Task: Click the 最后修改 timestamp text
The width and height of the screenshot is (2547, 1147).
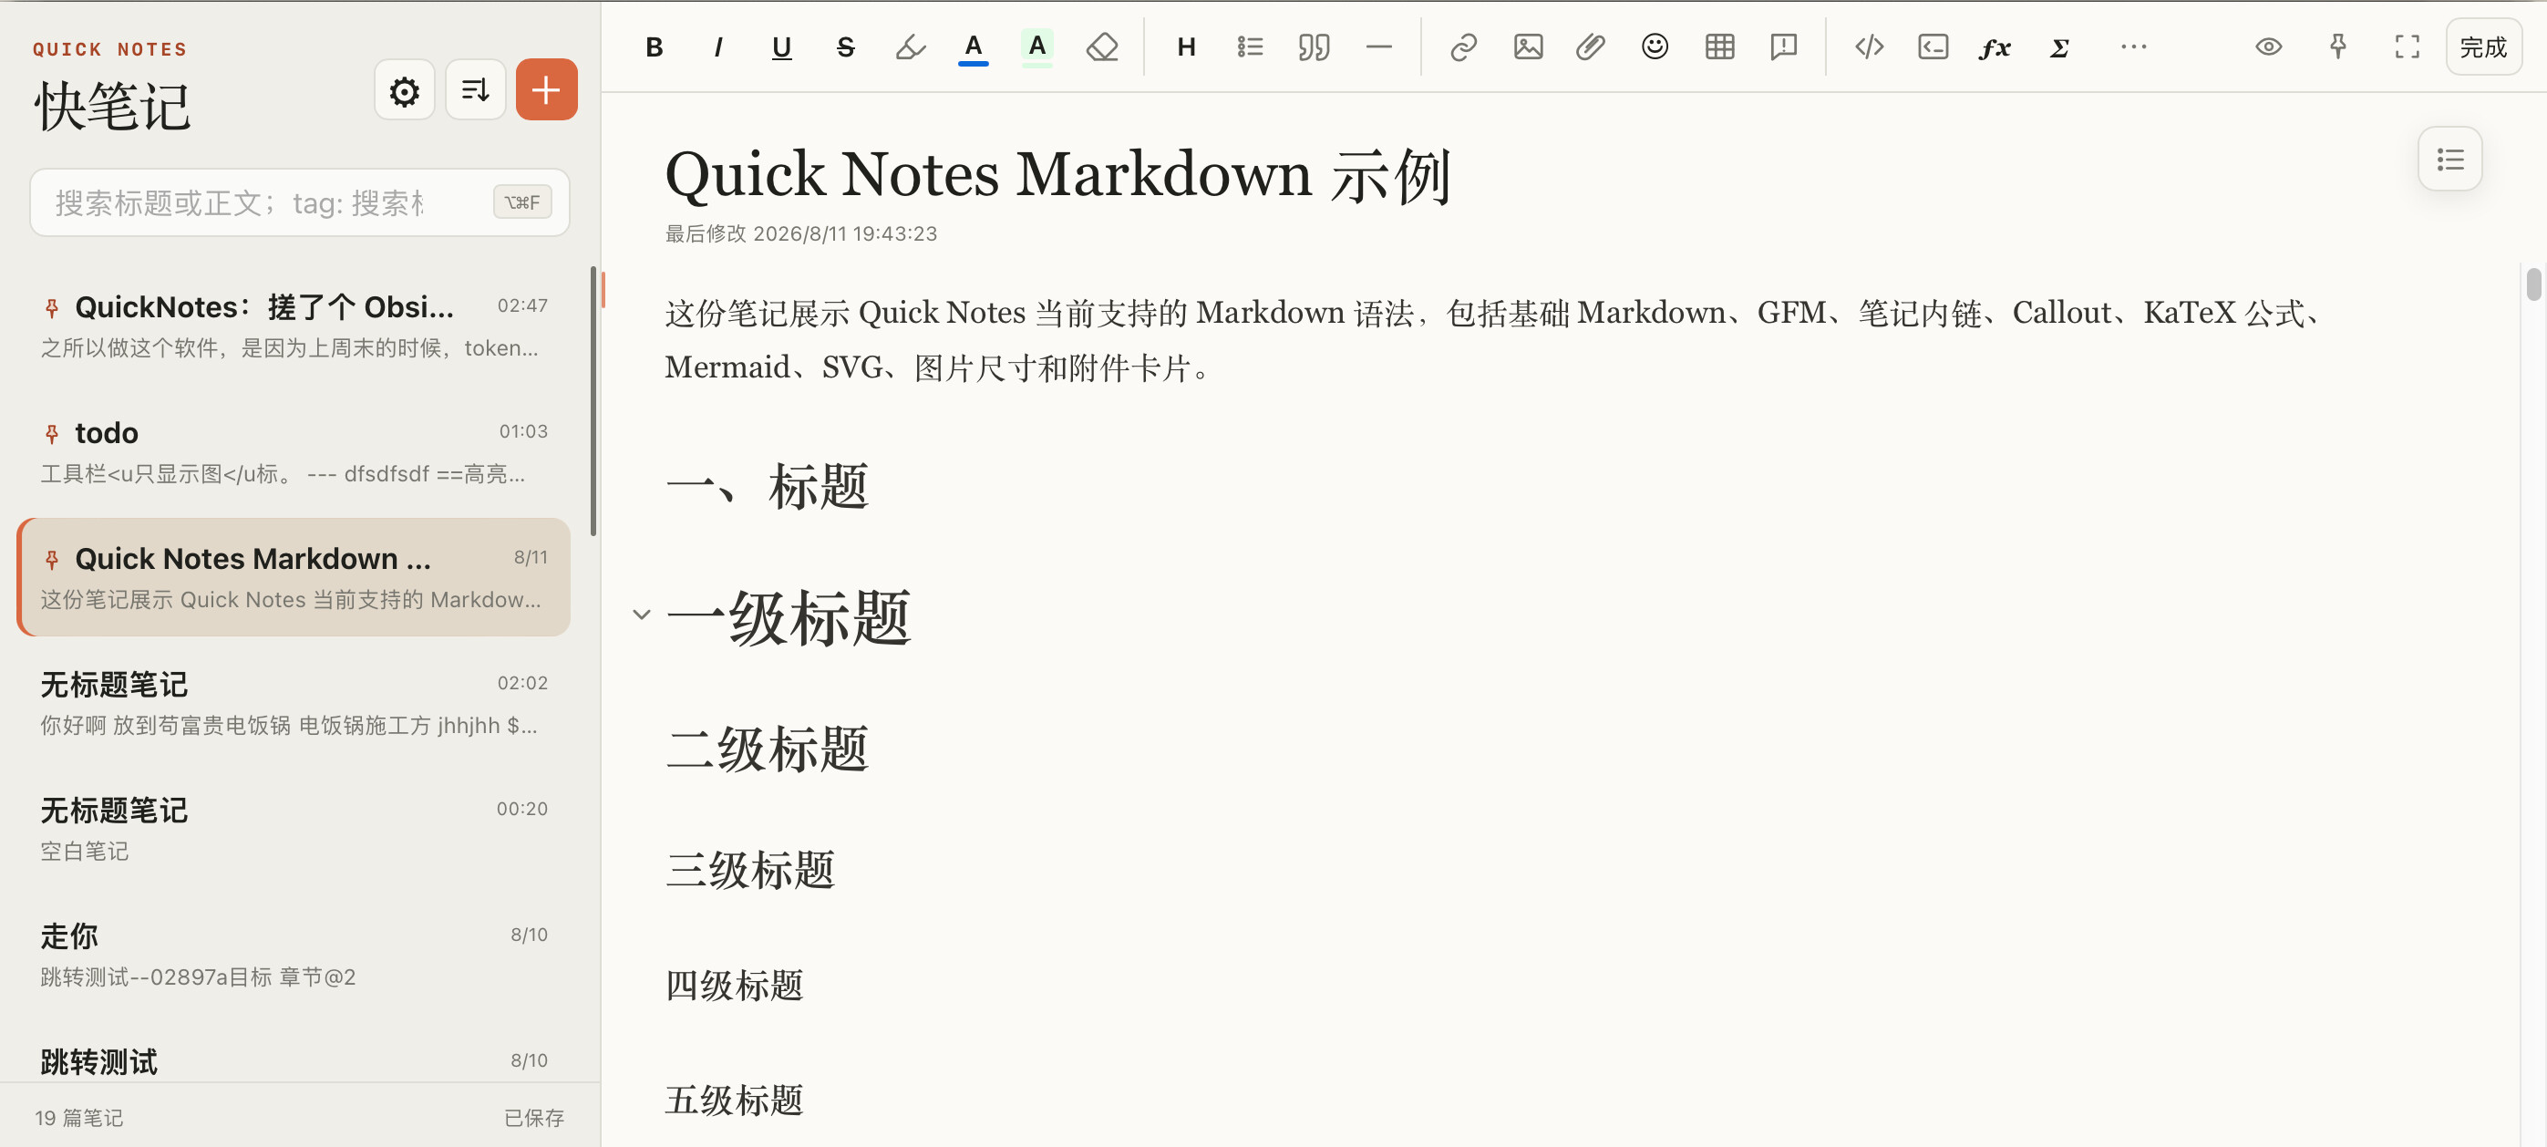Action: [x=801, y=233]
